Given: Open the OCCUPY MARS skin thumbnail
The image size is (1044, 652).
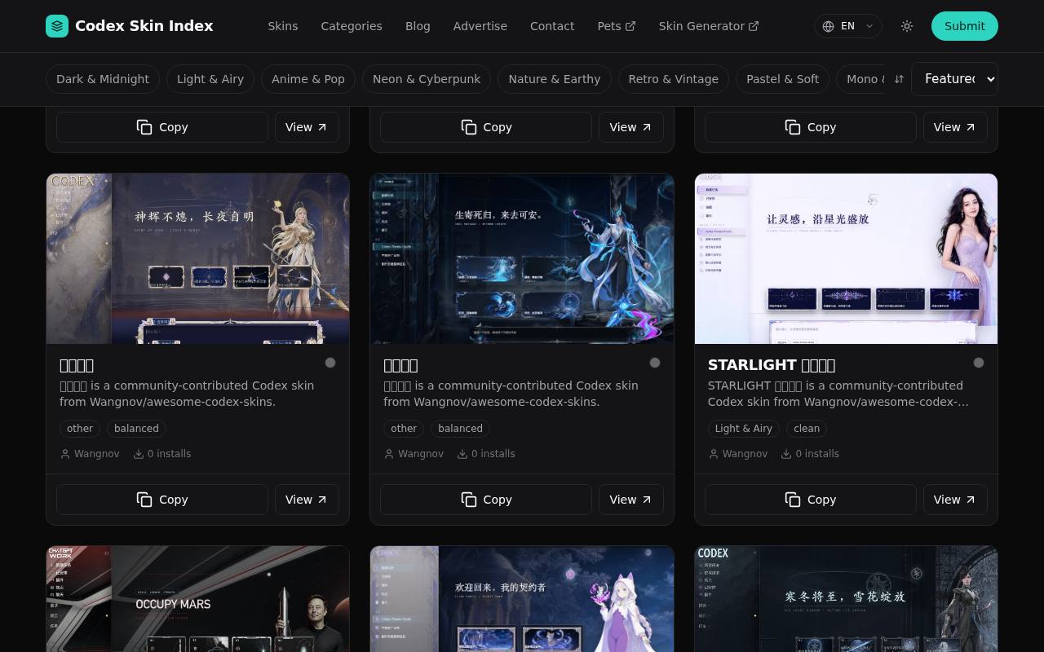Looking at the screenshot, I should point(198,599).
